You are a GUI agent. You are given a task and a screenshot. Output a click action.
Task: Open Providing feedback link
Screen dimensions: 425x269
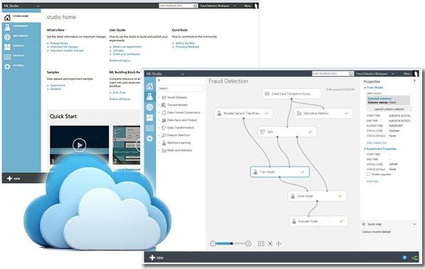187,47
